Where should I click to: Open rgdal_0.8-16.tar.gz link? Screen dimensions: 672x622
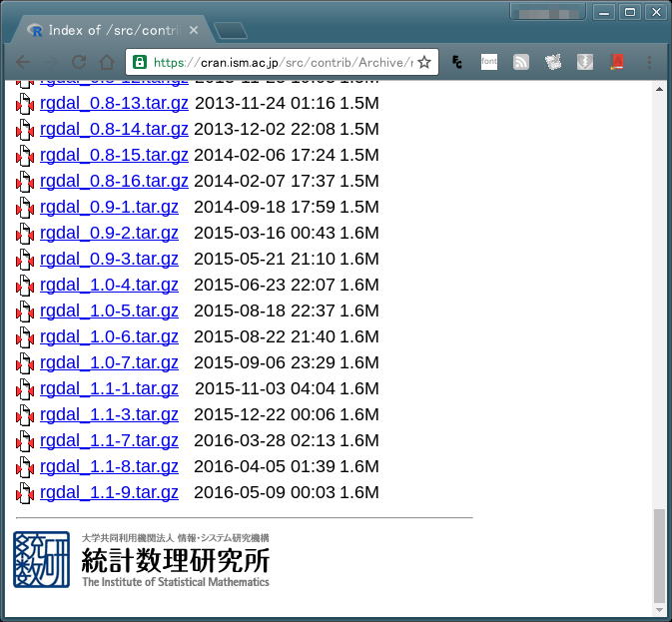coord(114,181)
